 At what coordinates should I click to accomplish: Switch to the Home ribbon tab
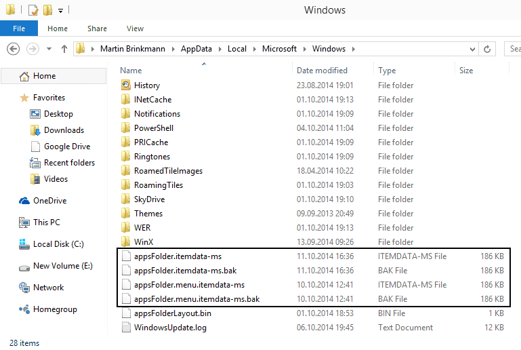(58, 28)
